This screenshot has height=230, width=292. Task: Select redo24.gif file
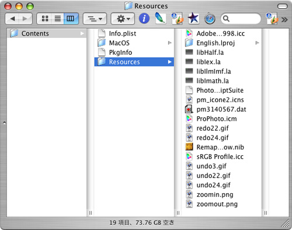pyautogui.click(x=222, y=138)
